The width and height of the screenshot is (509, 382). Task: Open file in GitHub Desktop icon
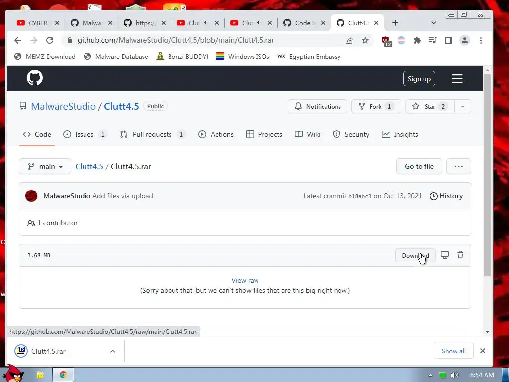click(445, 255)
